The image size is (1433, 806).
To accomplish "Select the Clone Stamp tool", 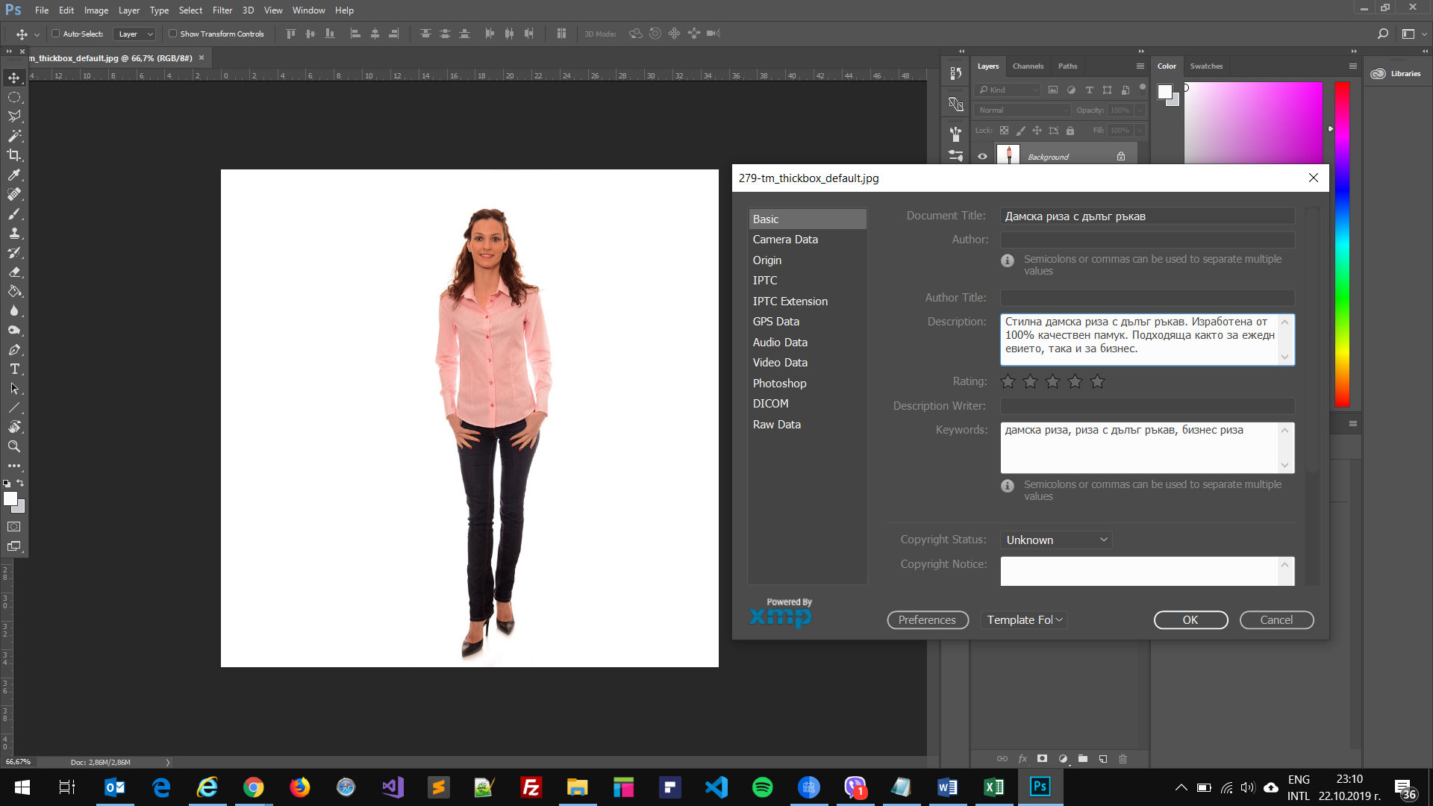I will click(14, 233).
